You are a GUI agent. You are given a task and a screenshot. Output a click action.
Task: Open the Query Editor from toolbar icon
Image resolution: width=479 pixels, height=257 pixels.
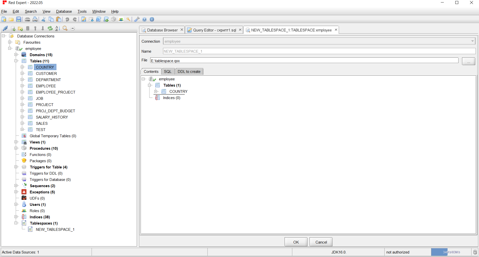click(x=84, y=19)
